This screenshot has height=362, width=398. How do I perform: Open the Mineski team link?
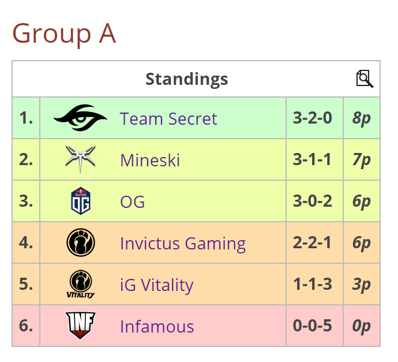click(150, 160)
